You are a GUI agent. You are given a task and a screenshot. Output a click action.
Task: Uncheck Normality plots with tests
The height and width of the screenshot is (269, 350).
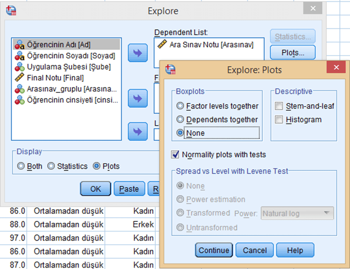point(175,154)
